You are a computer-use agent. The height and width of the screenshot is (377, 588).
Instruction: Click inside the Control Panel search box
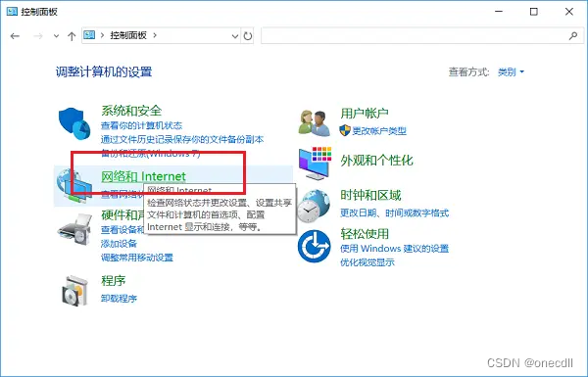[x=422, y=36]
